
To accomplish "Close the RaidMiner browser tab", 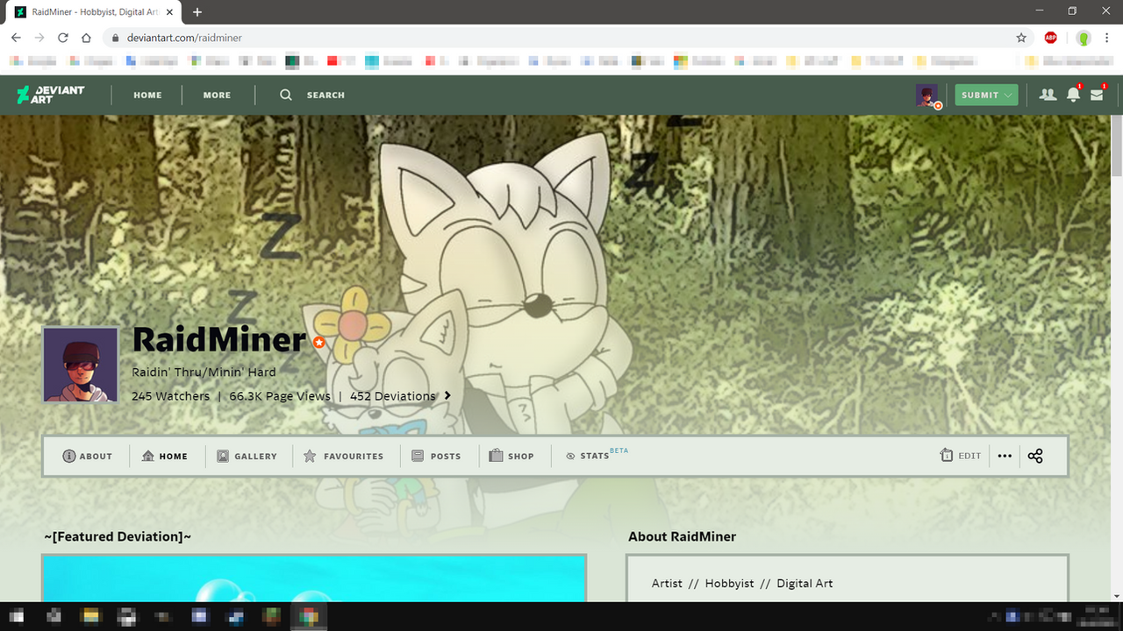I will 169,12.
